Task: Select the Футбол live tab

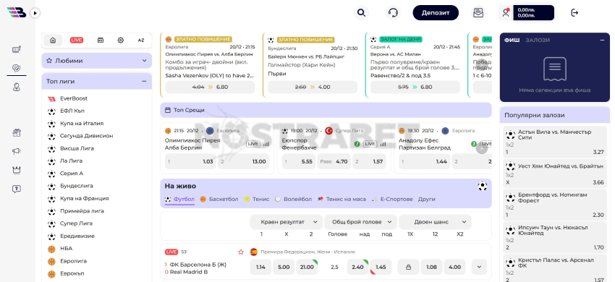Action: [179, 200]
